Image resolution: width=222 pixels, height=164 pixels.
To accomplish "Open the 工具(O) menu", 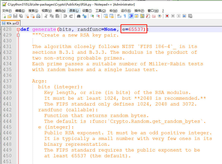I will (x=101, y=11).
